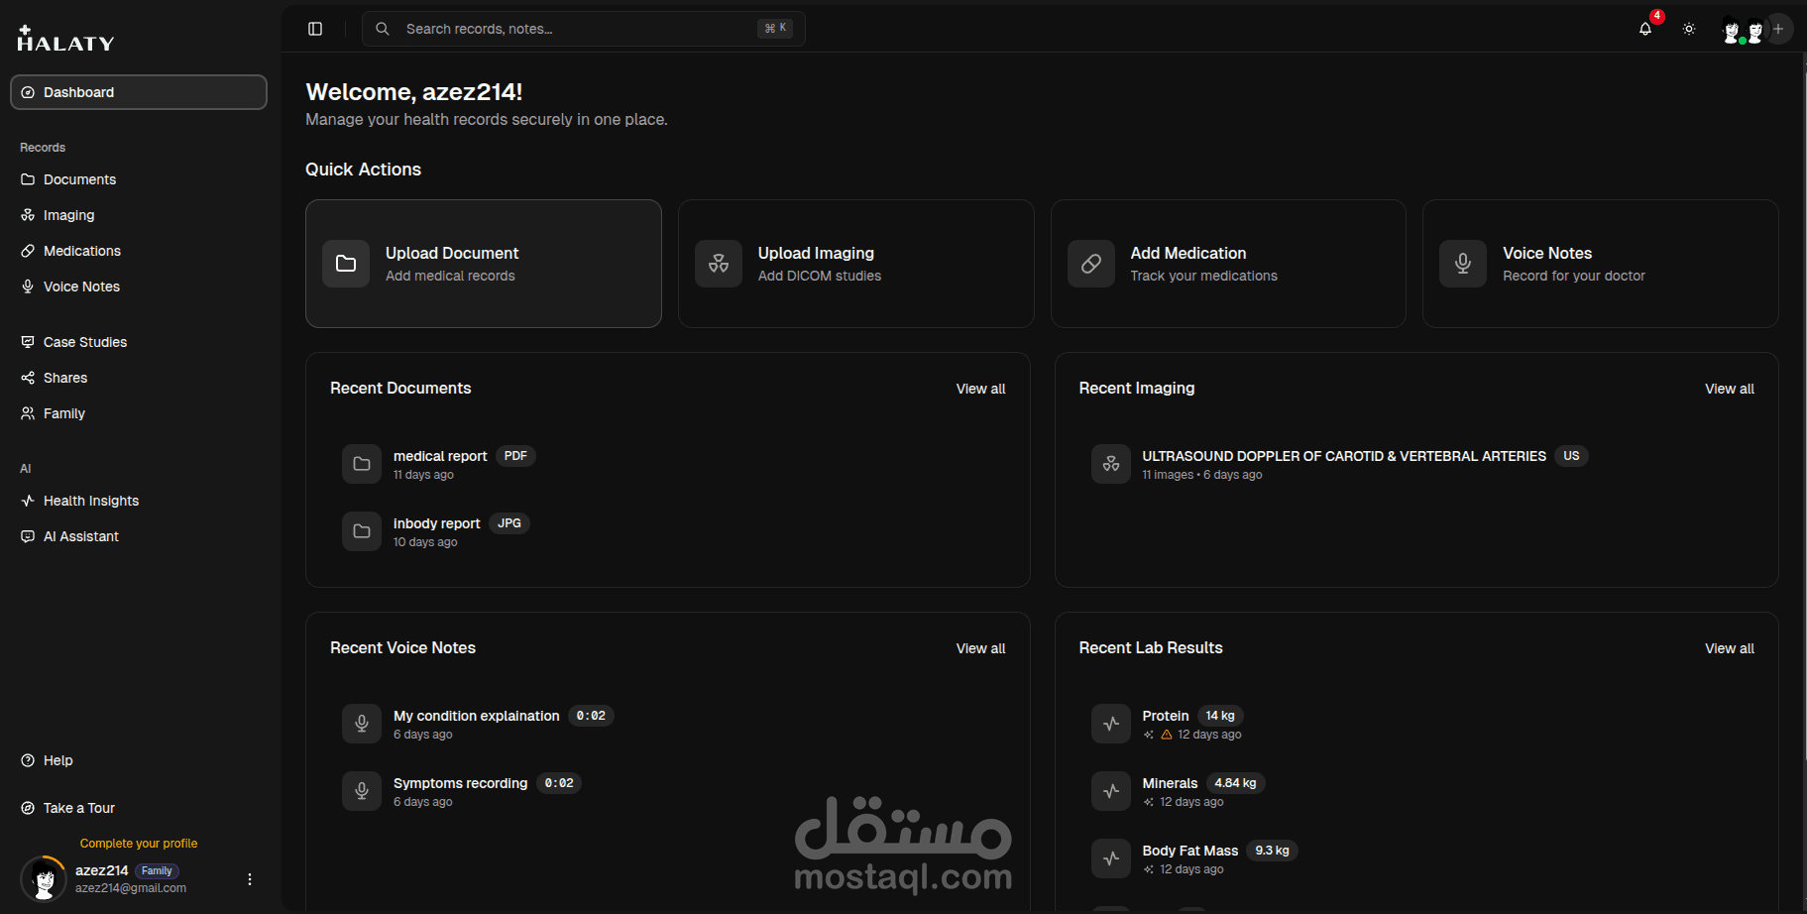The image size is (1807, 914).
Task: View all Recent Documents
Action: click(980, 389)
